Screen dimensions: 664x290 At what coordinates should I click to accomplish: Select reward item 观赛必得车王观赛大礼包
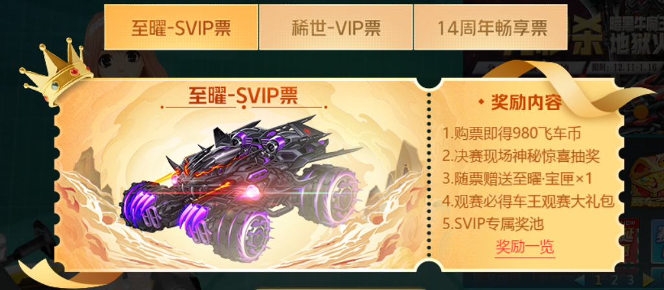(x=528, y=201)
